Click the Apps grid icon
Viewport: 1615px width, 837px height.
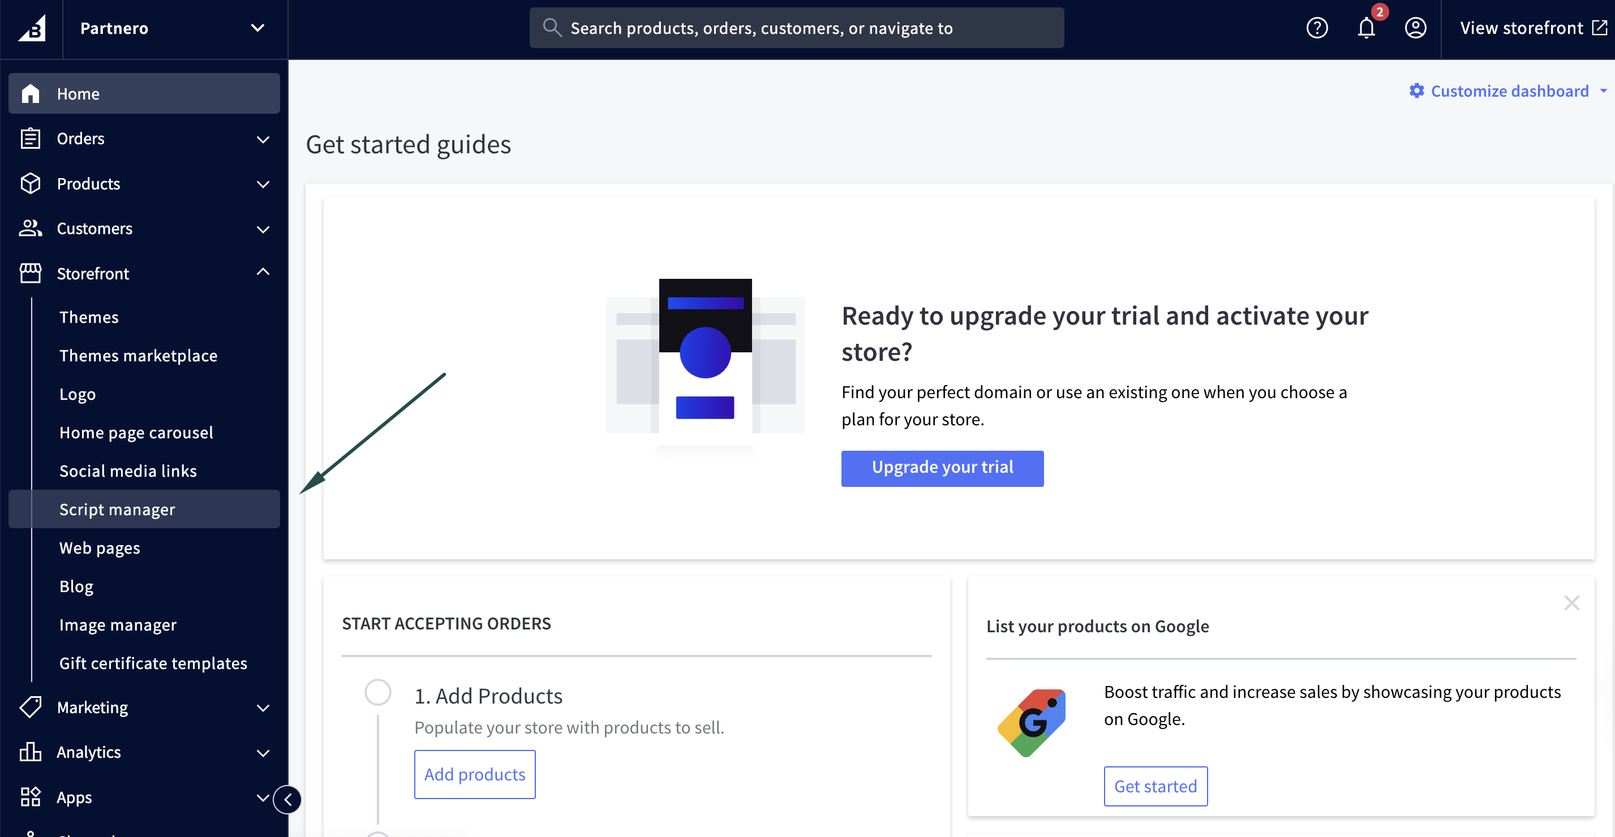pyautogui.click(x=30, y=797)
